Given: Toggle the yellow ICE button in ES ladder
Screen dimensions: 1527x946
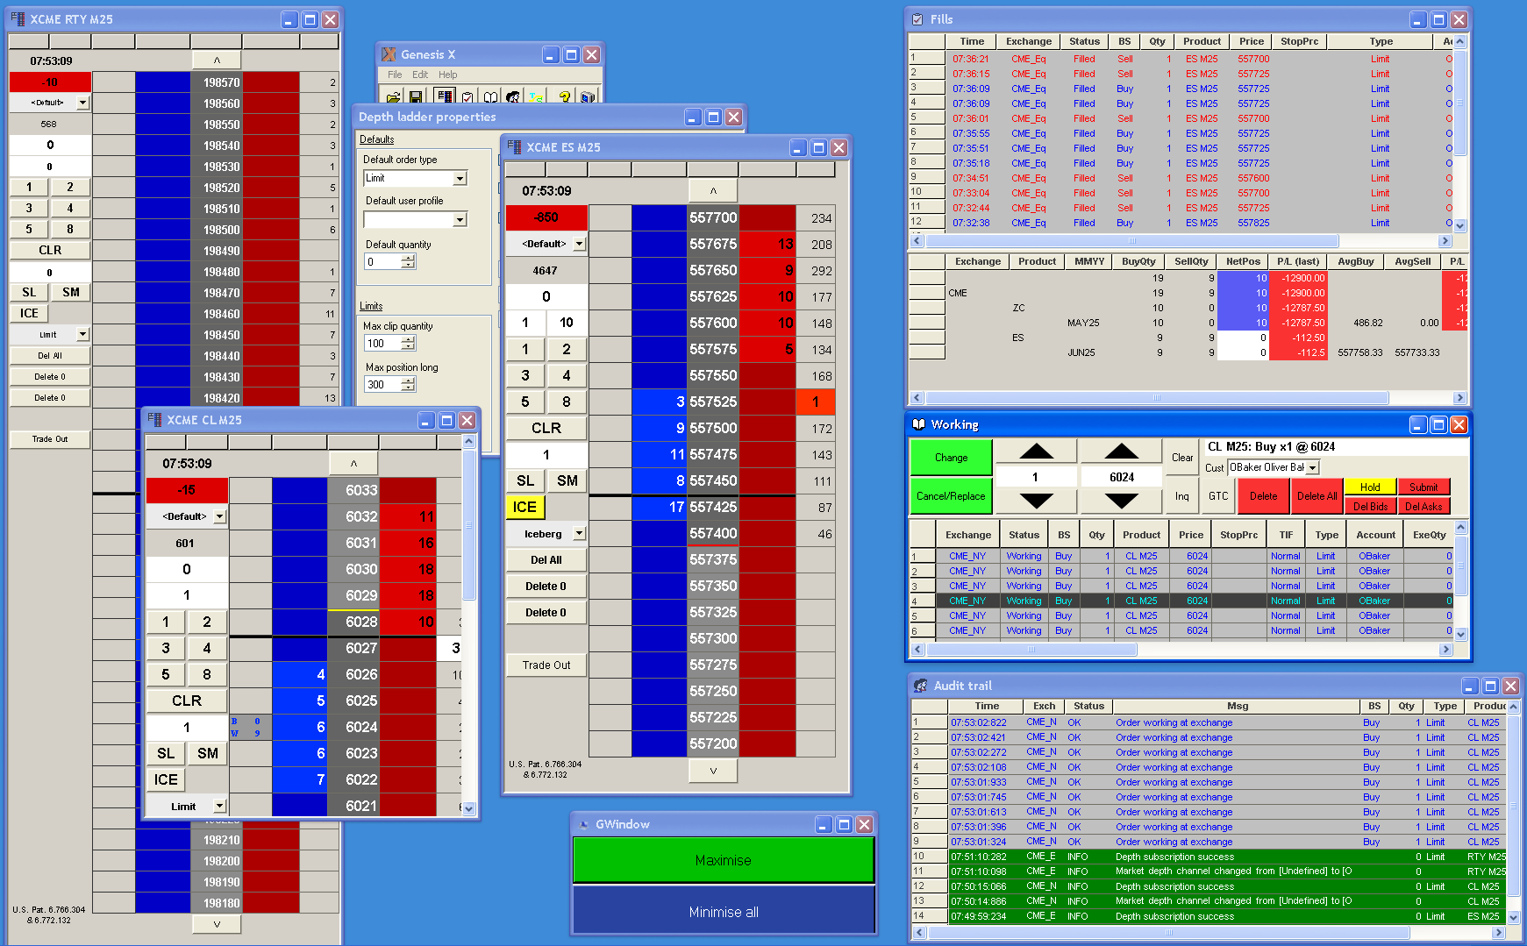Looking at the screenshot, I should (x=524, y=507).
